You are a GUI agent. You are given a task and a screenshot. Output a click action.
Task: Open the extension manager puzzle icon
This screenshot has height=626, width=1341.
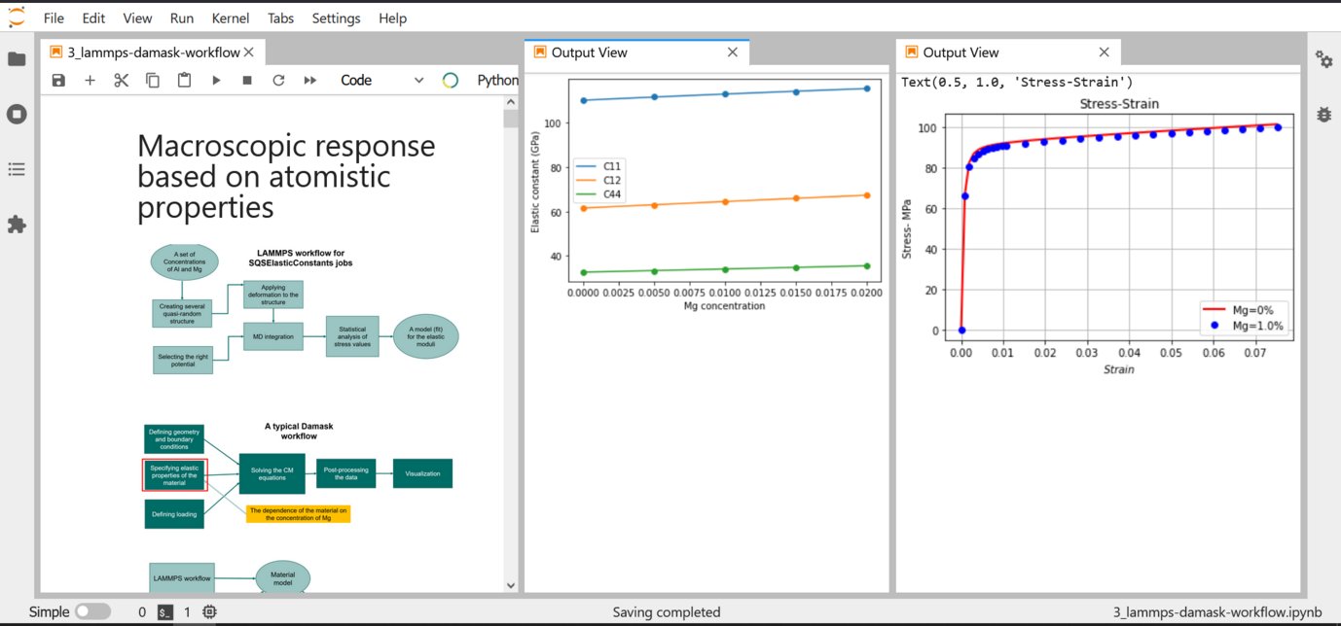[x=17, y=225]
